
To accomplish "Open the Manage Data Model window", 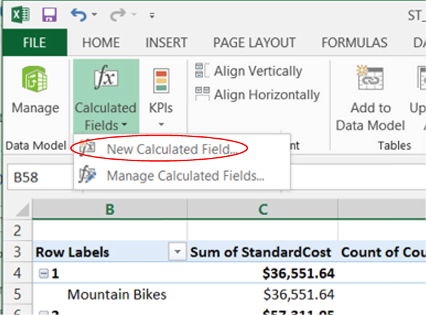I will (x=35, y=93).
